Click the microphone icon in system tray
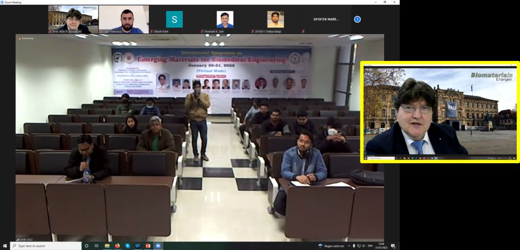This screenshot has height=250, width=520. [354, 246]
